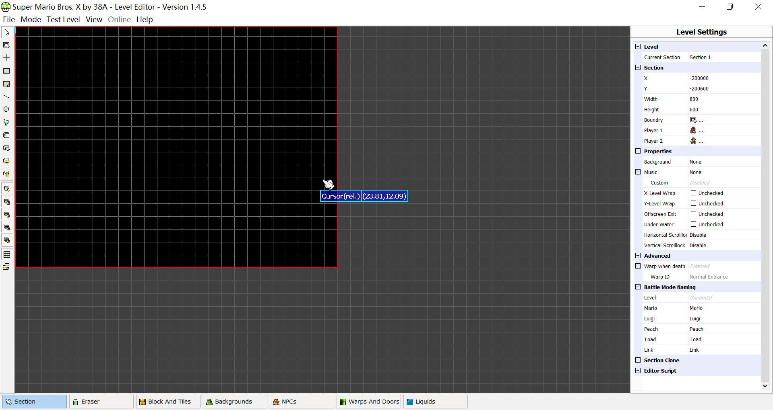Open the Mode menu
773x410 pixels.
point(31,19)
